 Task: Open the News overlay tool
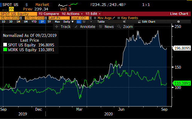(x=106, y=27)
